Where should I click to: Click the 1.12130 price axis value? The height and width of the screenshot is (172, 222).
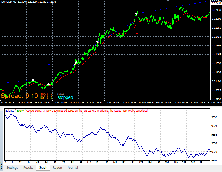point(216,10)
